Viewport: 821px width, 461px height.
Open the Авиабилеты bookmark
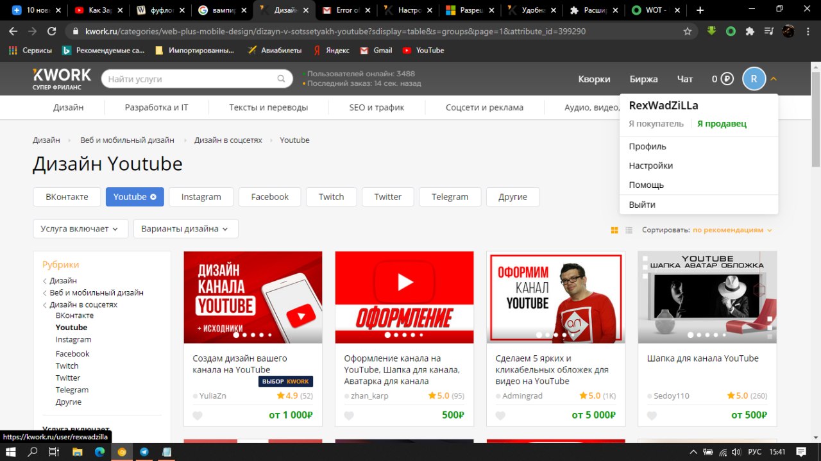pyautogui.click(x=275, y=50)
